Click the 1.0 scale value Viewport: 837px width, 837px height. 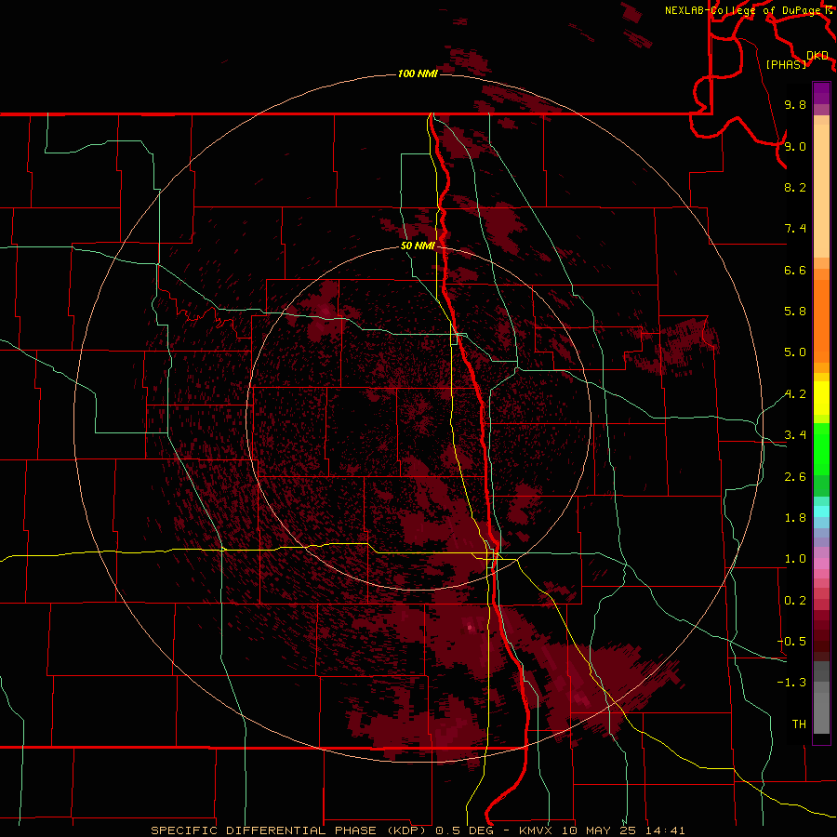point(795,559)
